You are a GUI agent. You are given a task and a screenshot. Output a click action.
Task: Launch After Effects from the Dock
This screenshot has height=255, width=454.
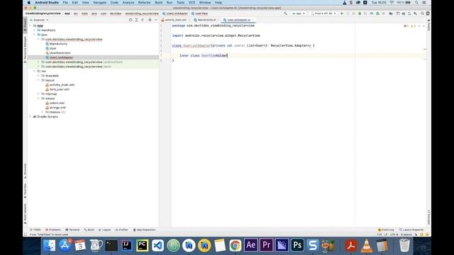tap(250, 246)
